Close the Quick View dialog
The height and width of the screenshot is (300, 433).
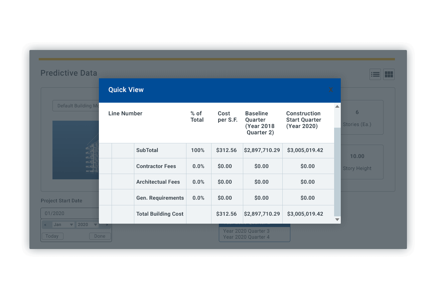(331, 90)
